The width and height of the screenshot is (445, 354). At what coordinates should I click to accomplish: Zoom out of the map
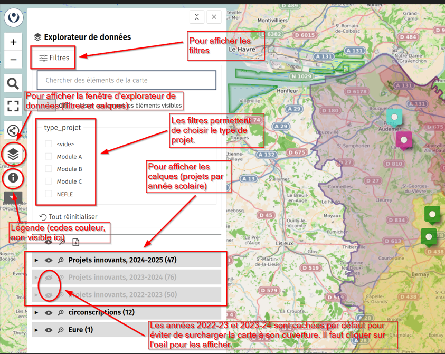click(13, 60)
